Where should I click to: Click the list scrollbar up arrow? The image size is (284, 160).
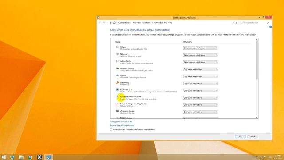256,40
